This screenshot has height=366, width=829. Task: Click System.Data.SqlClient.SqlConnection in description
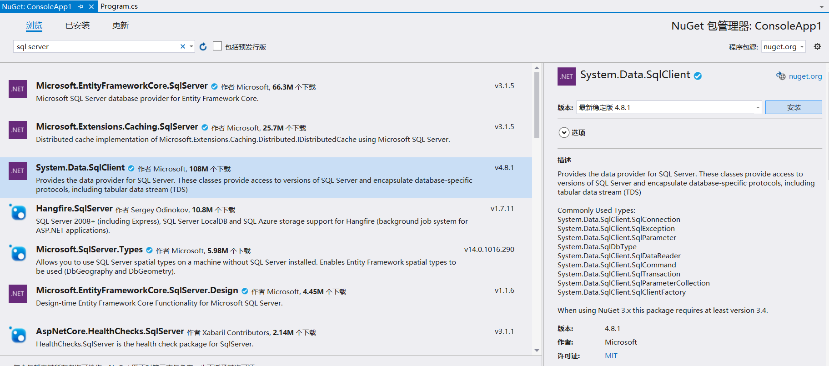619,220
